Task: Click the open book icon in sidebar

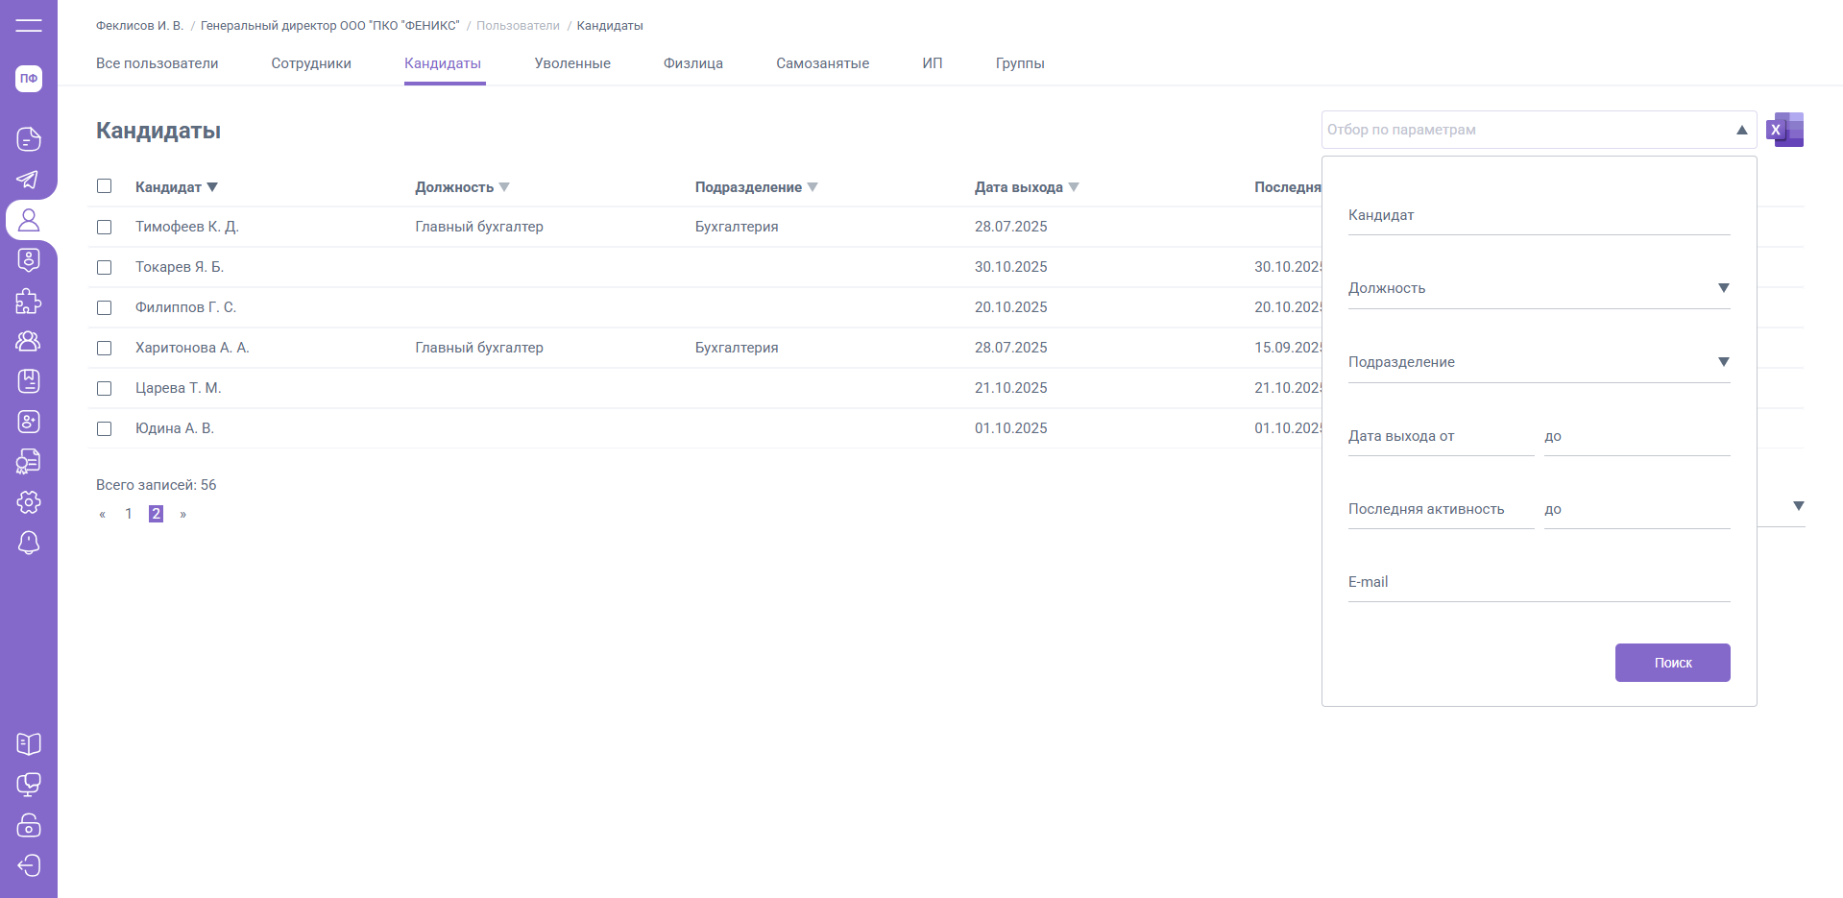Action: [29, 744]
